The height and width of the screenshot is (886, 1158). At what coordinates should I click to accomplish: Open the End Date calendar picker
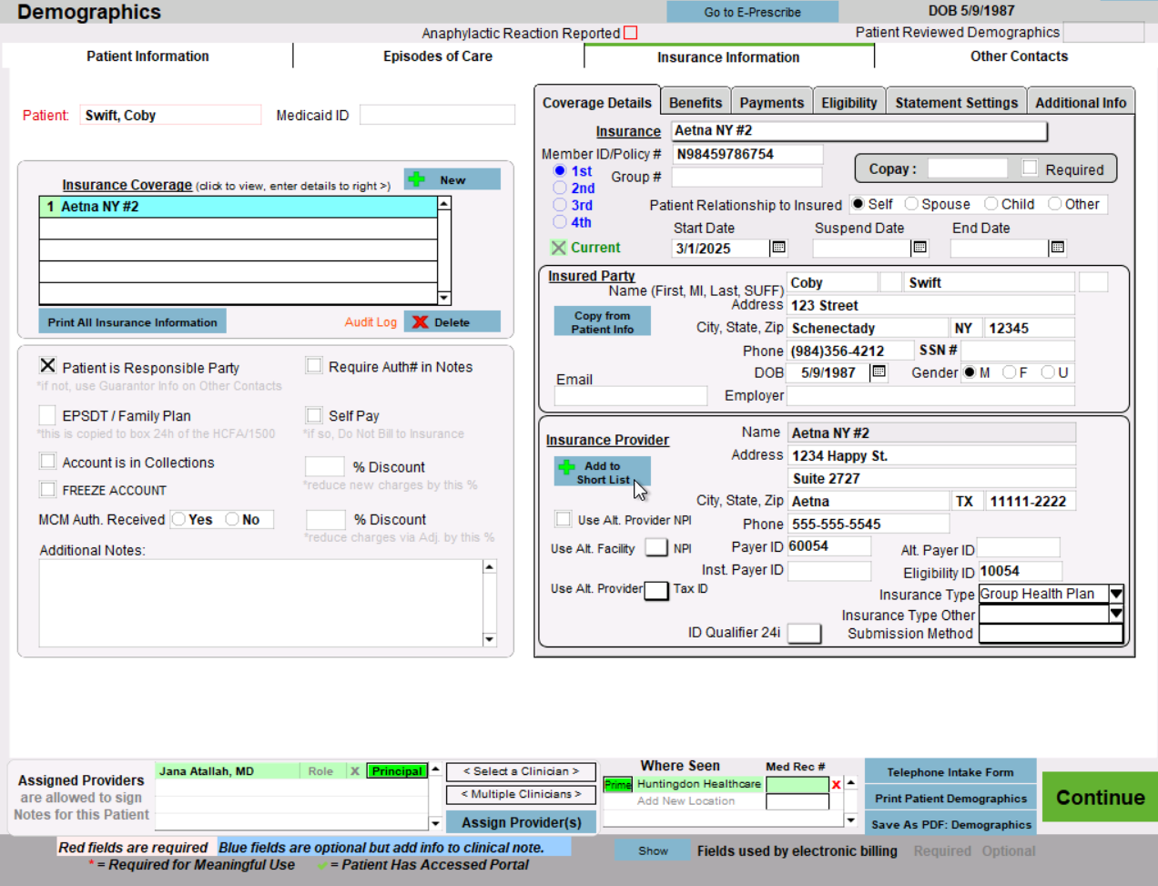point(1057,248)
